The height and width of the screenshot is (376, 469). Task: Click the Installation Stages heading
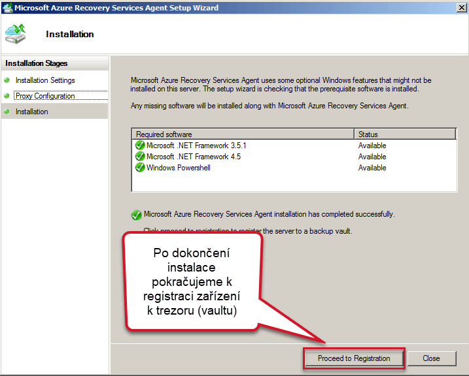pos(36,63)
